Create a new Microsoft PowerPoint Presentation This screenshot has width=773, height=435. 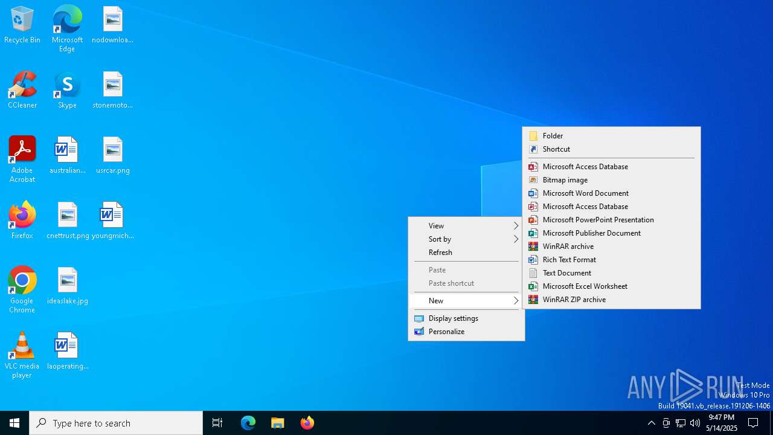point(611,220)
